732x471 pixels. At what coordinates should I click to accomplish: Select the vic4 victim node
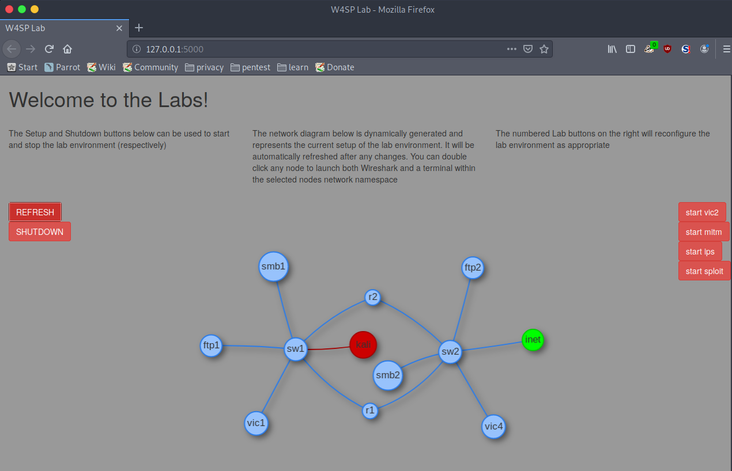pyautogui.click(x=493, y=427)
